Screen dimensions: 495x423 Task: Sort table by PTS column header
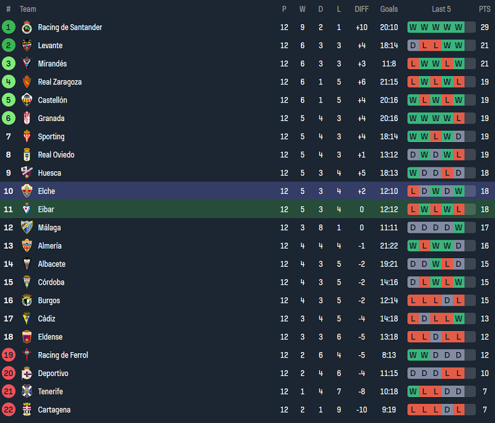[484, 9]
